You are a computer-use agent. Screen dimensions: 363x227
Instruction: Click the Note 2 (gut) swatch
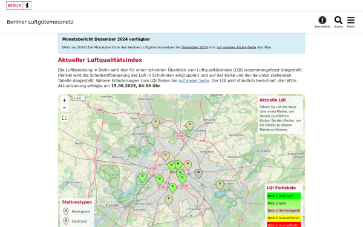[x=284, y=203]
